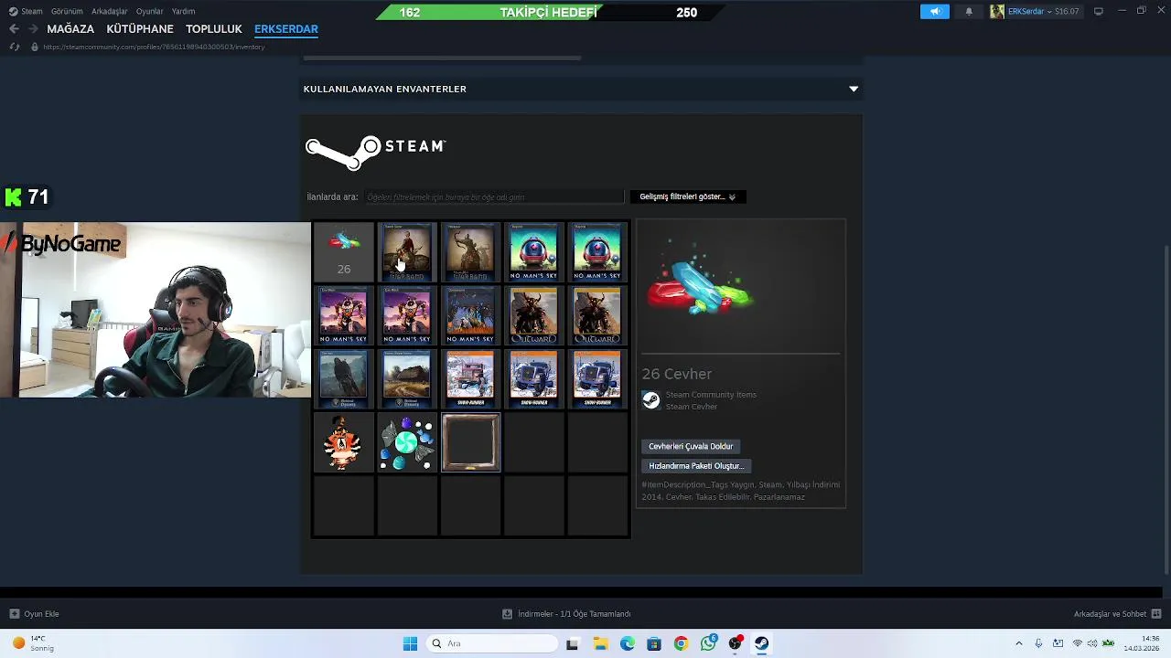Screen dimensions: 1171x658
Task: Select Medieval Dynasty barn card
Action: click(x=407, y=378)
